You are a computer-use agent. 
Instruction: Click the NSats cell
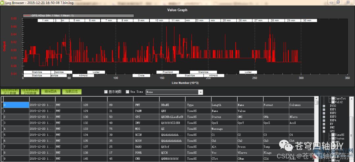point(302,117)
